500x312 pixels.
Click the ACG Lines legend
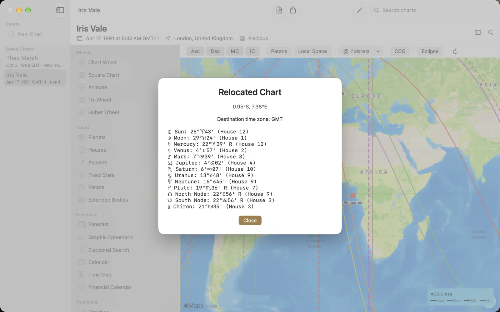[x=460, y=297]
